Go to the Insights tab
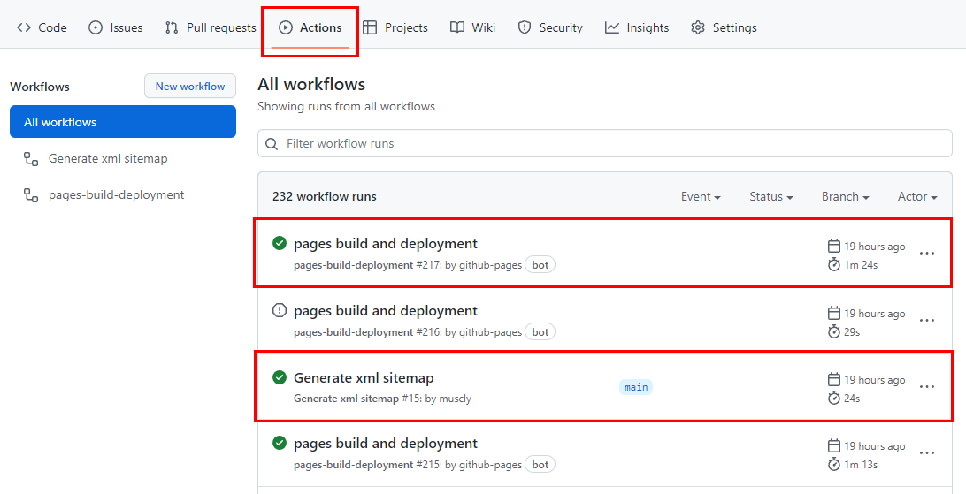This screenshot has height=494, width=966. coord(637,27)
